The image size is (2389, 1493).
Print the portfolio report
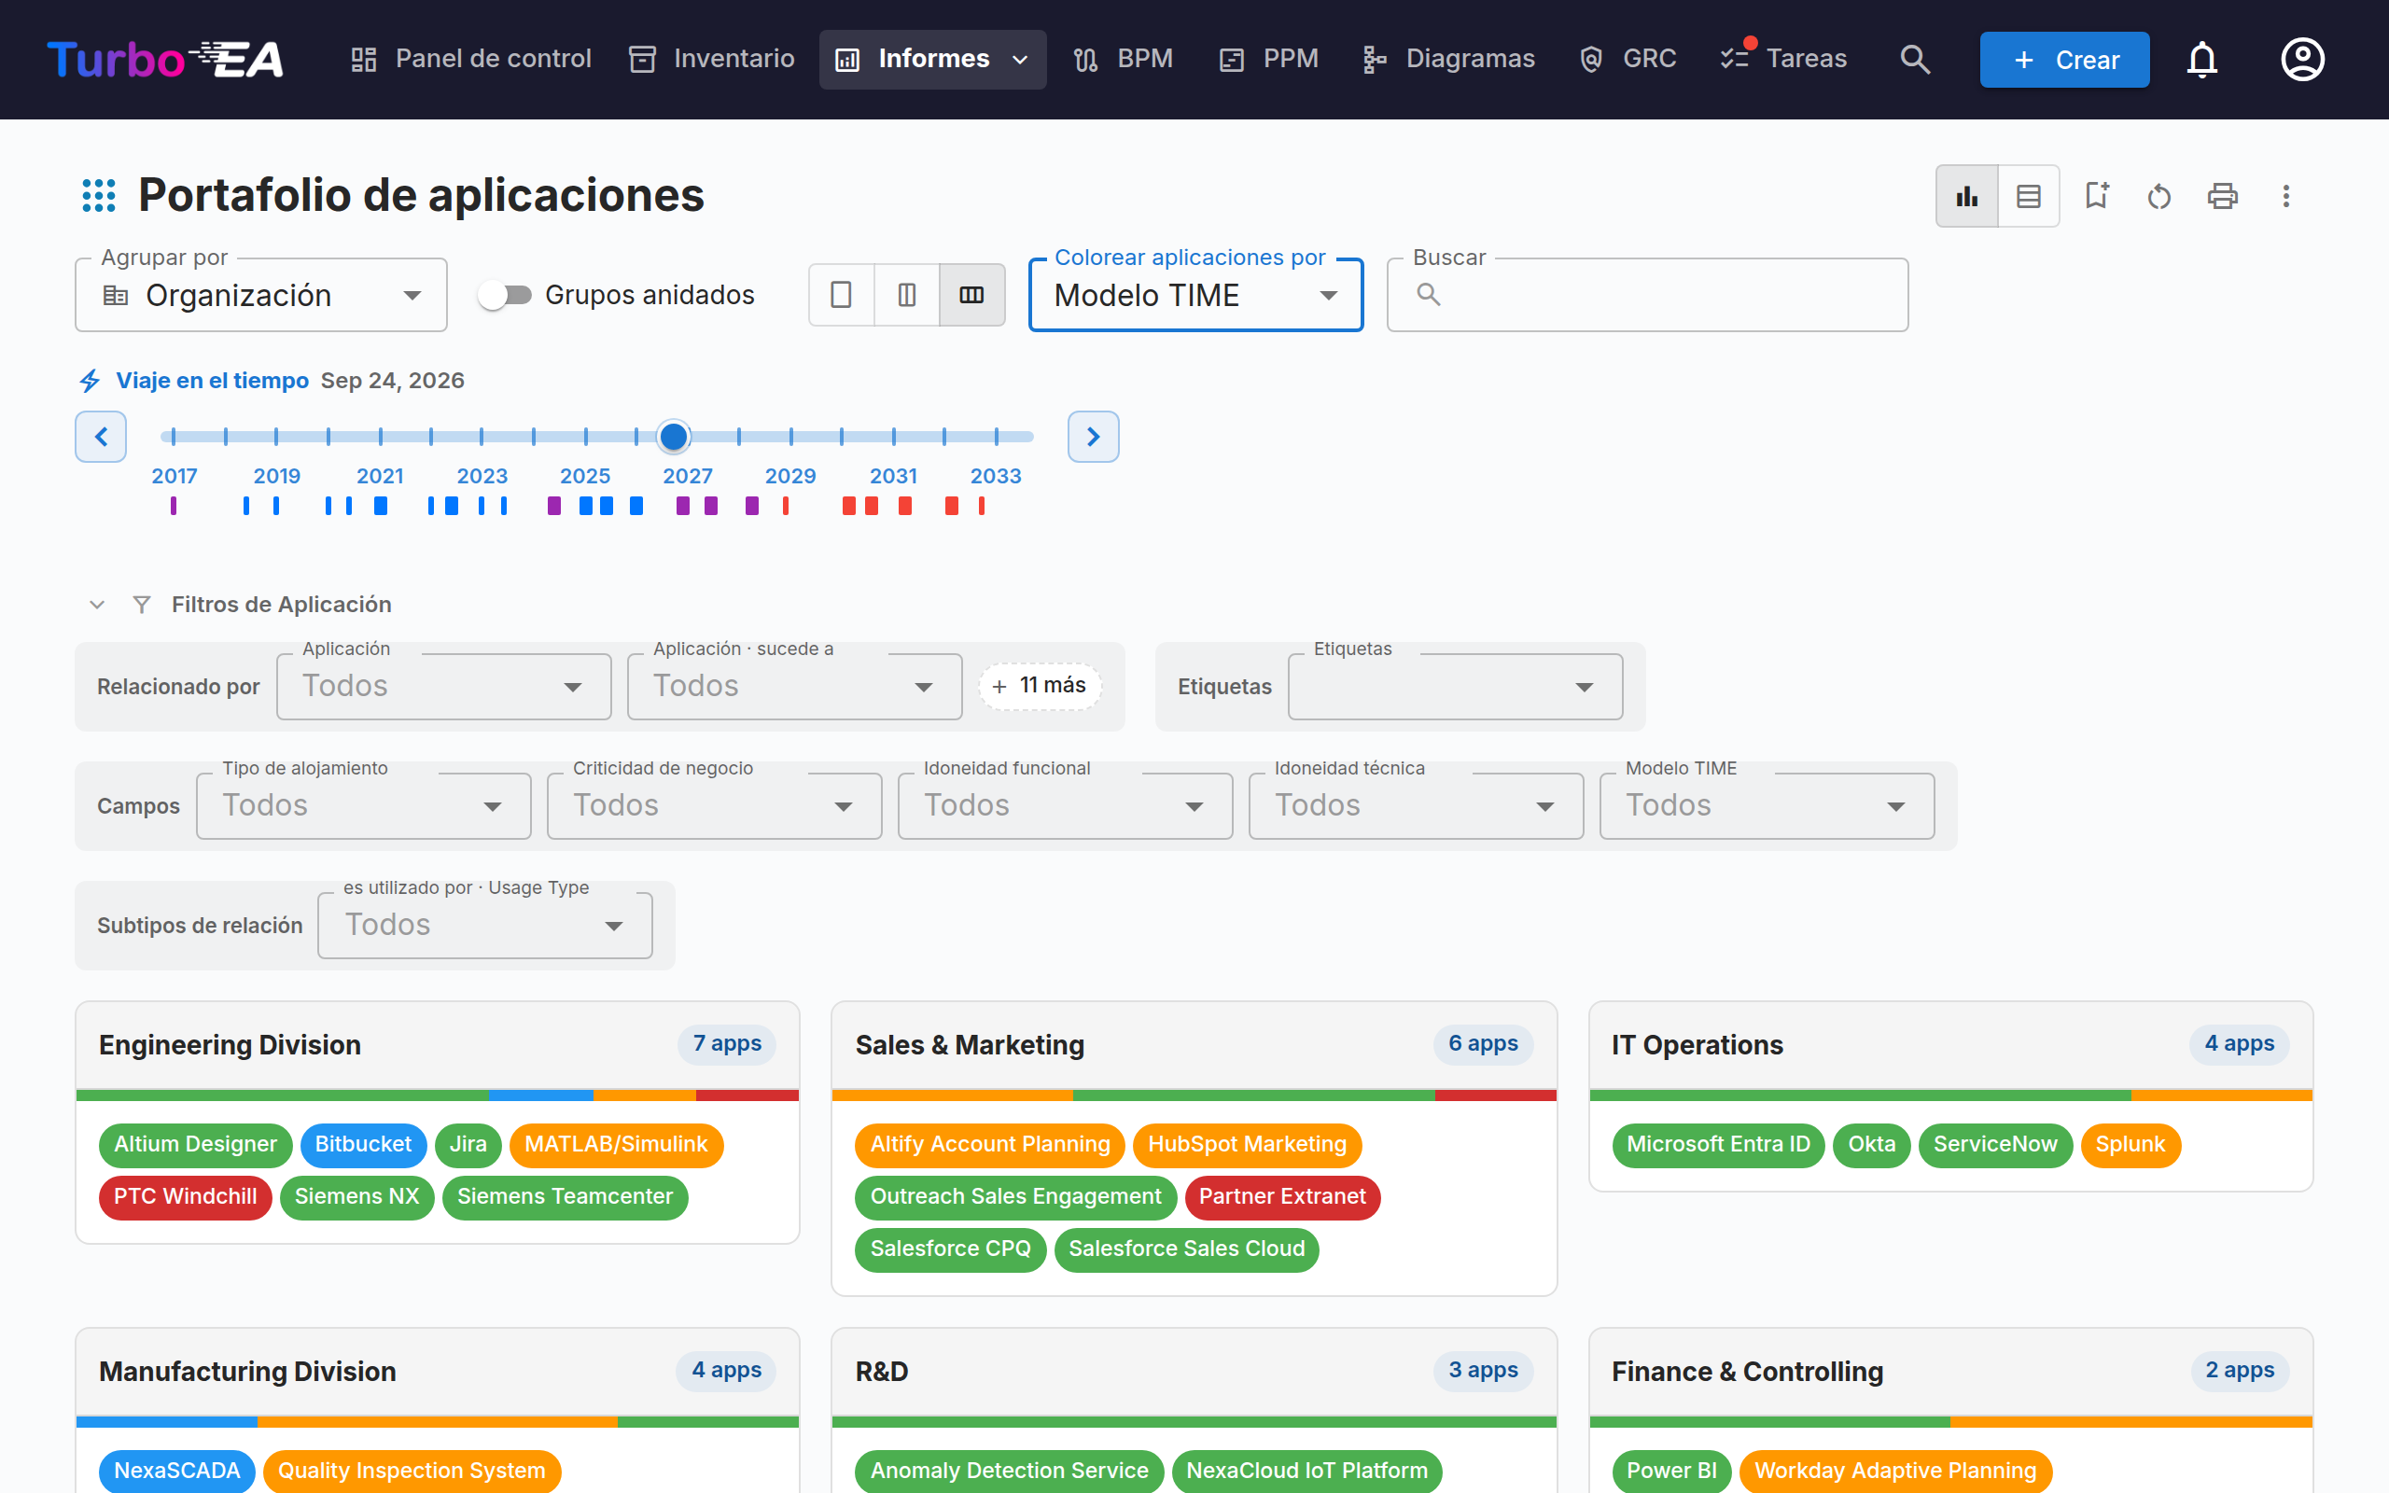click(2222, 196)
